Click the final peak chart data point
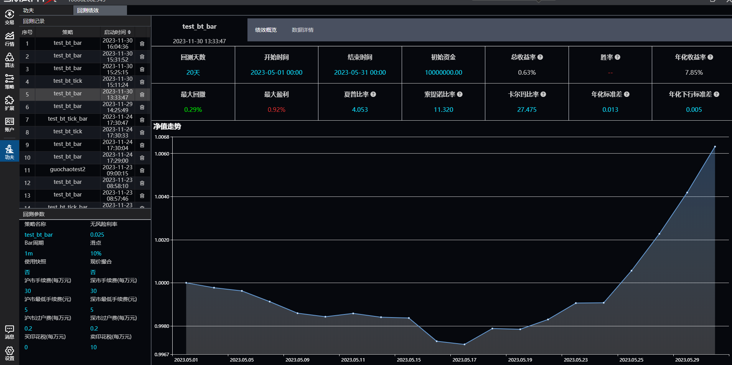Viewport: 732px width, 365px height. click(715, 147)
